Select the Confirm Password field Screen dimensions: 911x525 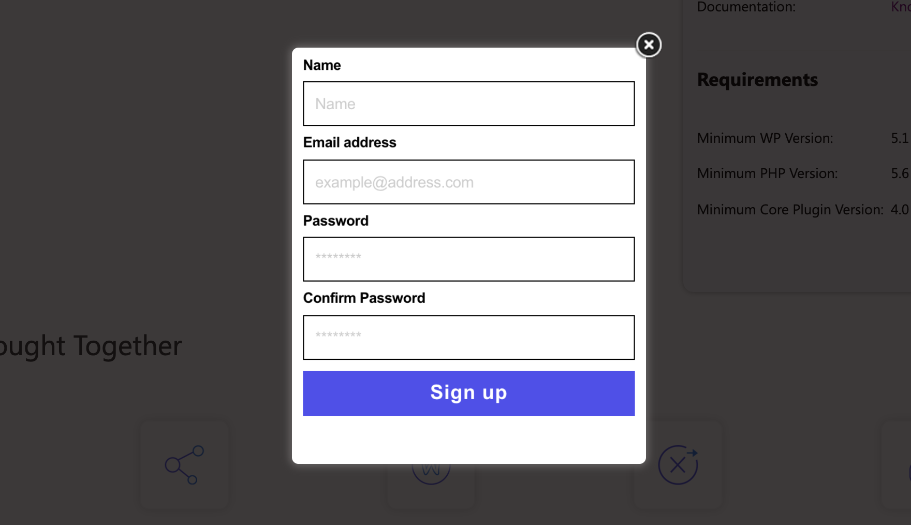tap(468, 338)
